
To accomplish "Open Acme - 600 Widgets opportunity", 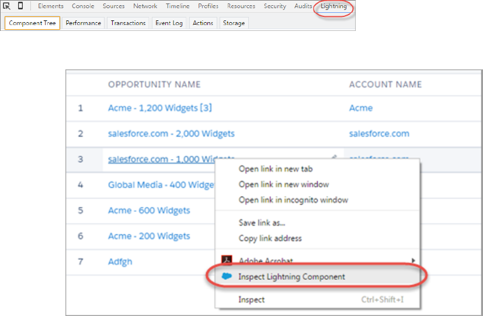I will [x=149, y=210].
